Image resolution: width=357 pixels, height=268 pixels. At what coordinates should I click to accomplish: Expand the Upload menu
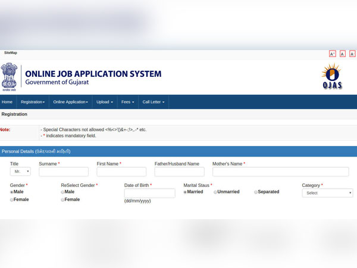pos(105,102)
